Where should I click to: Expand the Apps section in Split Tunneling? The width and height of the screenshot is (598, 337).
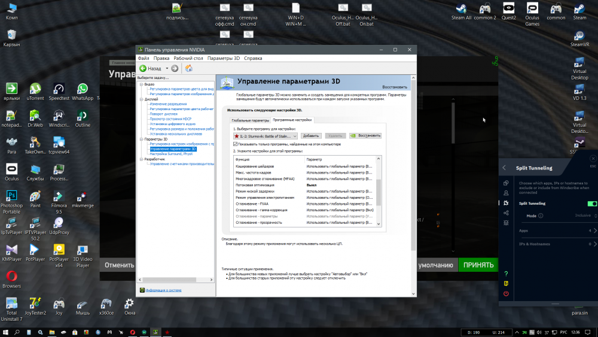(x=593, y=230)
